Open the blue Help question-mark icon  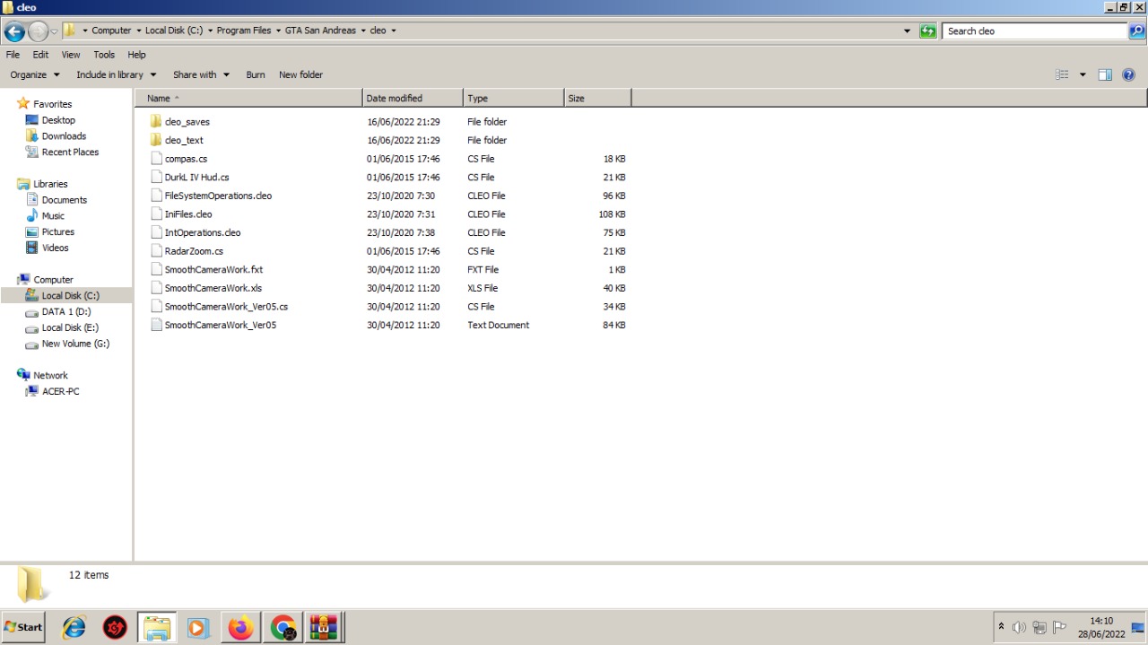[x=1129, y=74]
